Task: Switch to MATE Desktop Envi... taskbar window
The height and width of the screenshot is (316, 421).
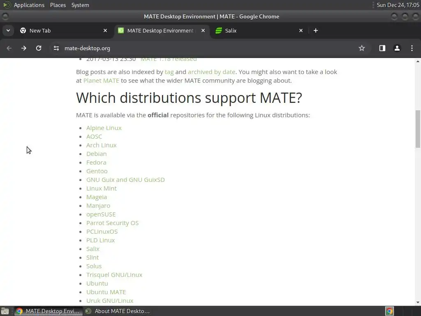Action: pos(49,311)
